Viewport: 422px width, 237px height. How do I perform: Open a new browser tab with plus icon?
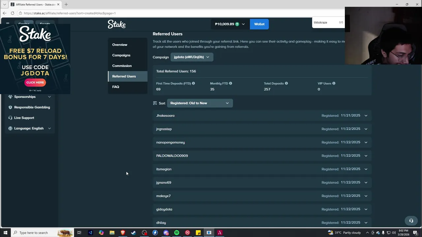(66, 4)
